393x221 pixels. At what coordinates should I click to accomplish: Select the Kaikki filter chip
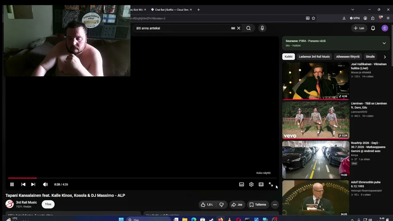pyautogui.click(x=289, y=56)
